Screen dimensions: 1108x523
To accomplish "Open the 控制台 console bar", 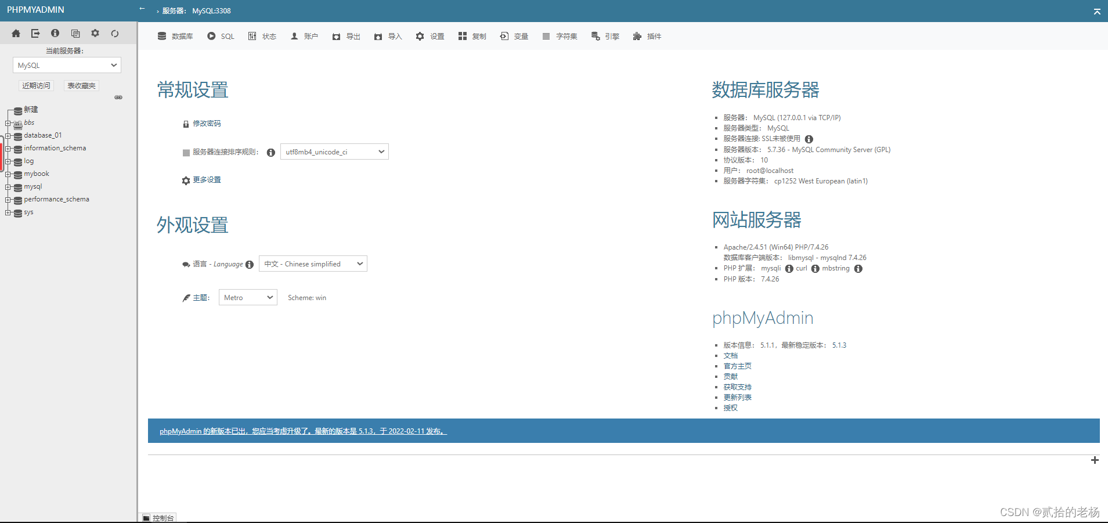I will (x=158, y=518).
